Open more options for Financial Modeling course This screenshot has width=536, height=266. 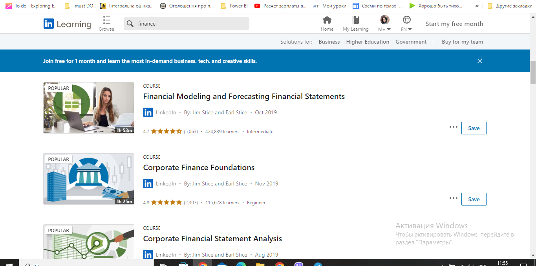(x=453, y=127)
